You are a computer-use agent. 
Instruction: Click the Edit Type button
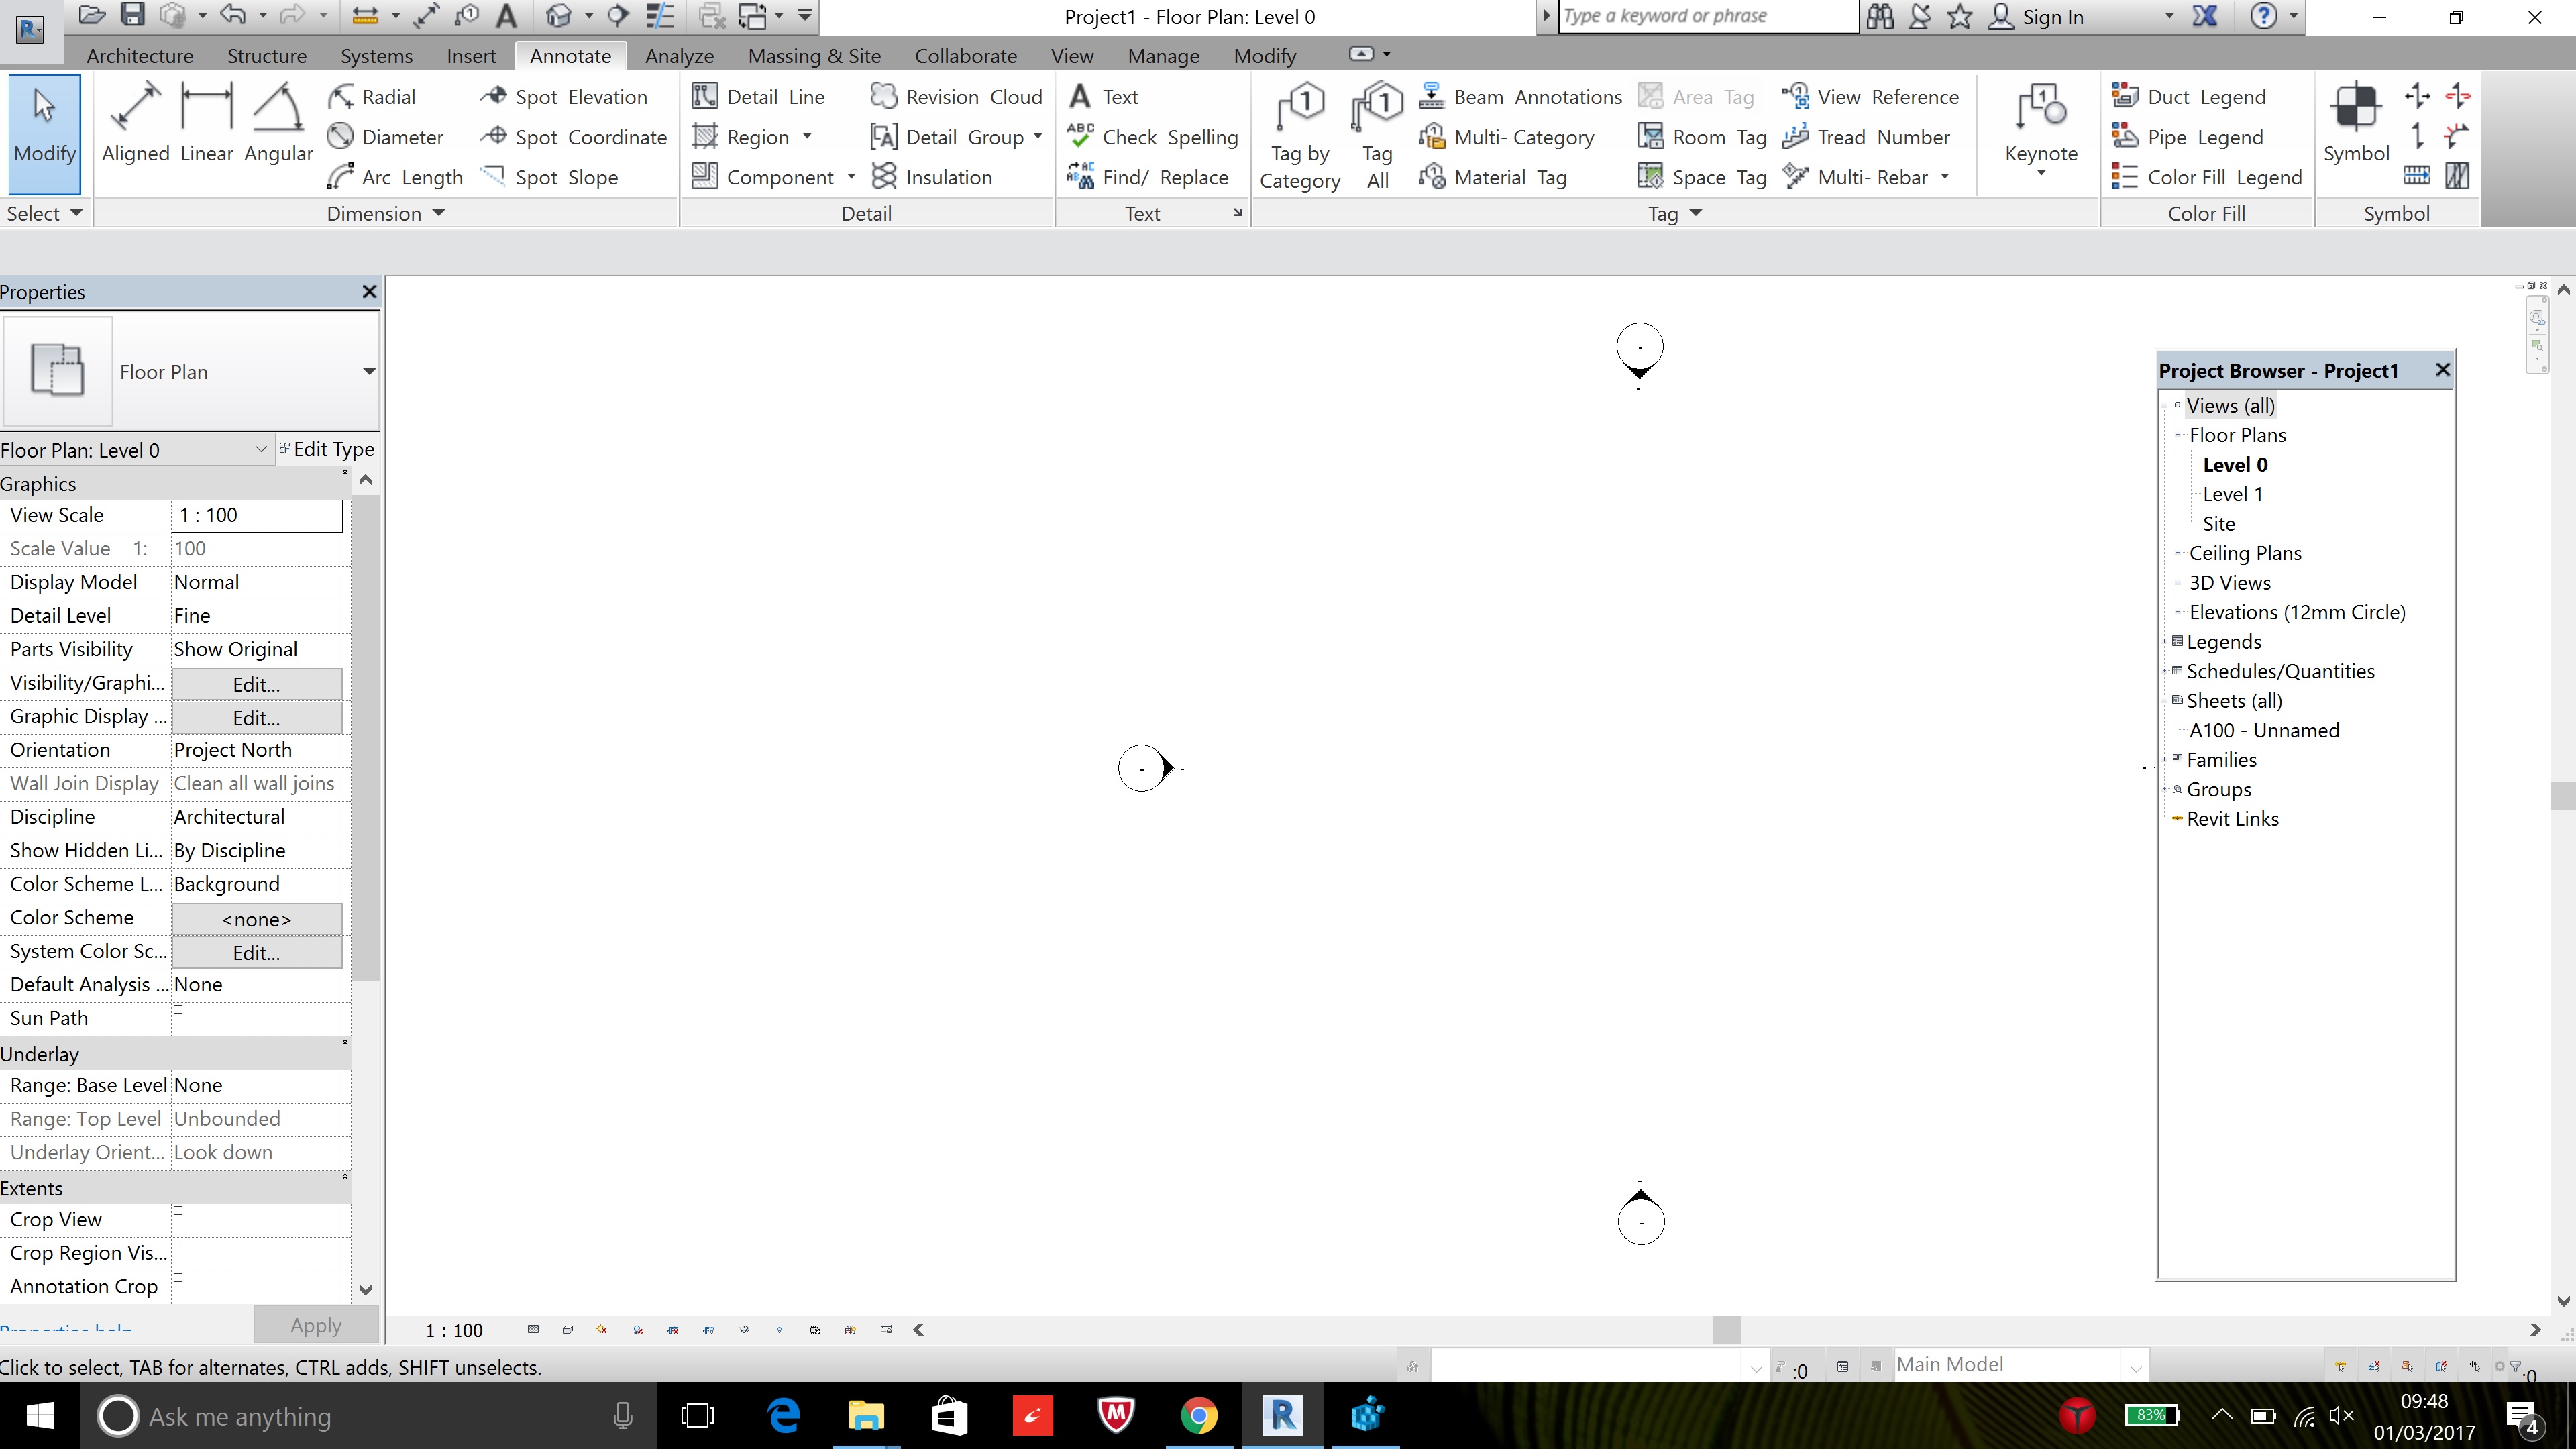pyautogui.click(x=330, y=449)
